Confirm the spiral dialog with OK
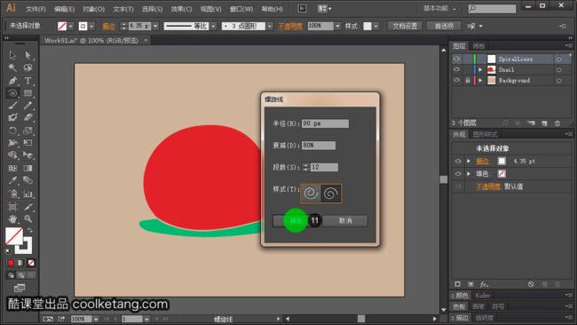The image size is (577, 325). point(296,220)
